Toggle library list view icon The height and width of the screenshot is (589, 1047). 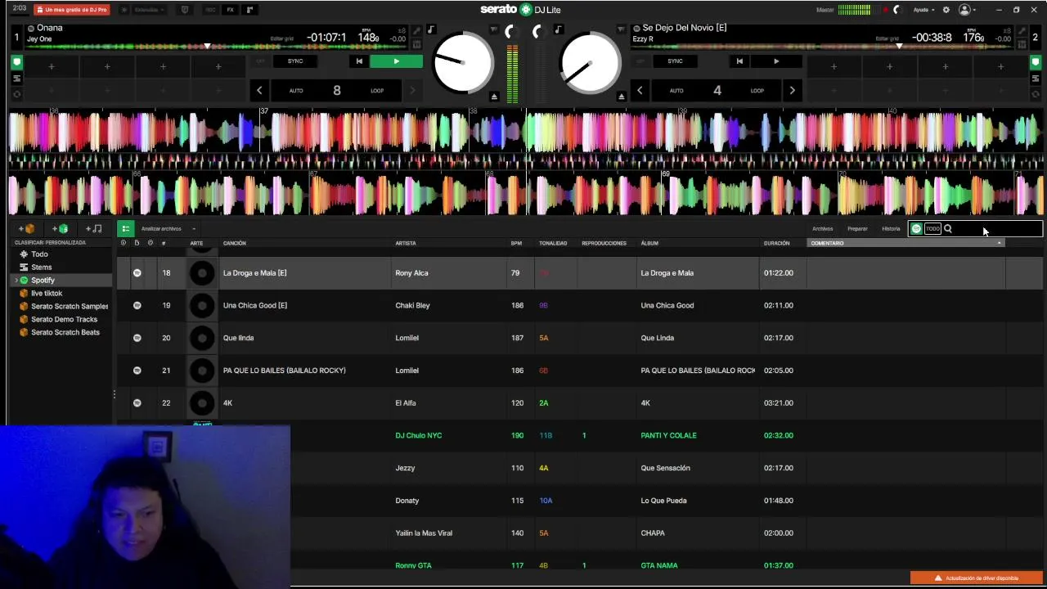tap(125, 229)
